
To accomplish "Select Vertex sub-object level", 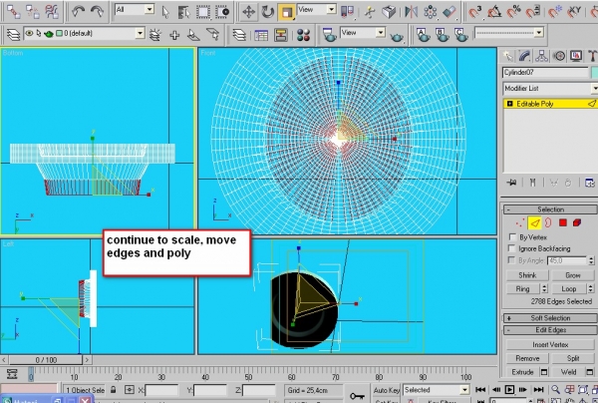I will [519, 223].
